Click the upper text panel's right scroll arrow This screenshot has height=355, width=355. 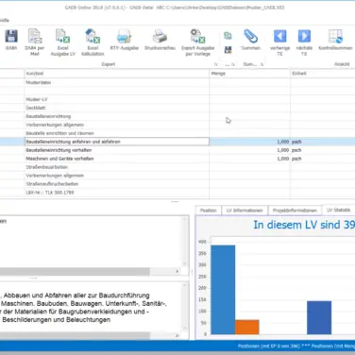click(x=177, y=271)
